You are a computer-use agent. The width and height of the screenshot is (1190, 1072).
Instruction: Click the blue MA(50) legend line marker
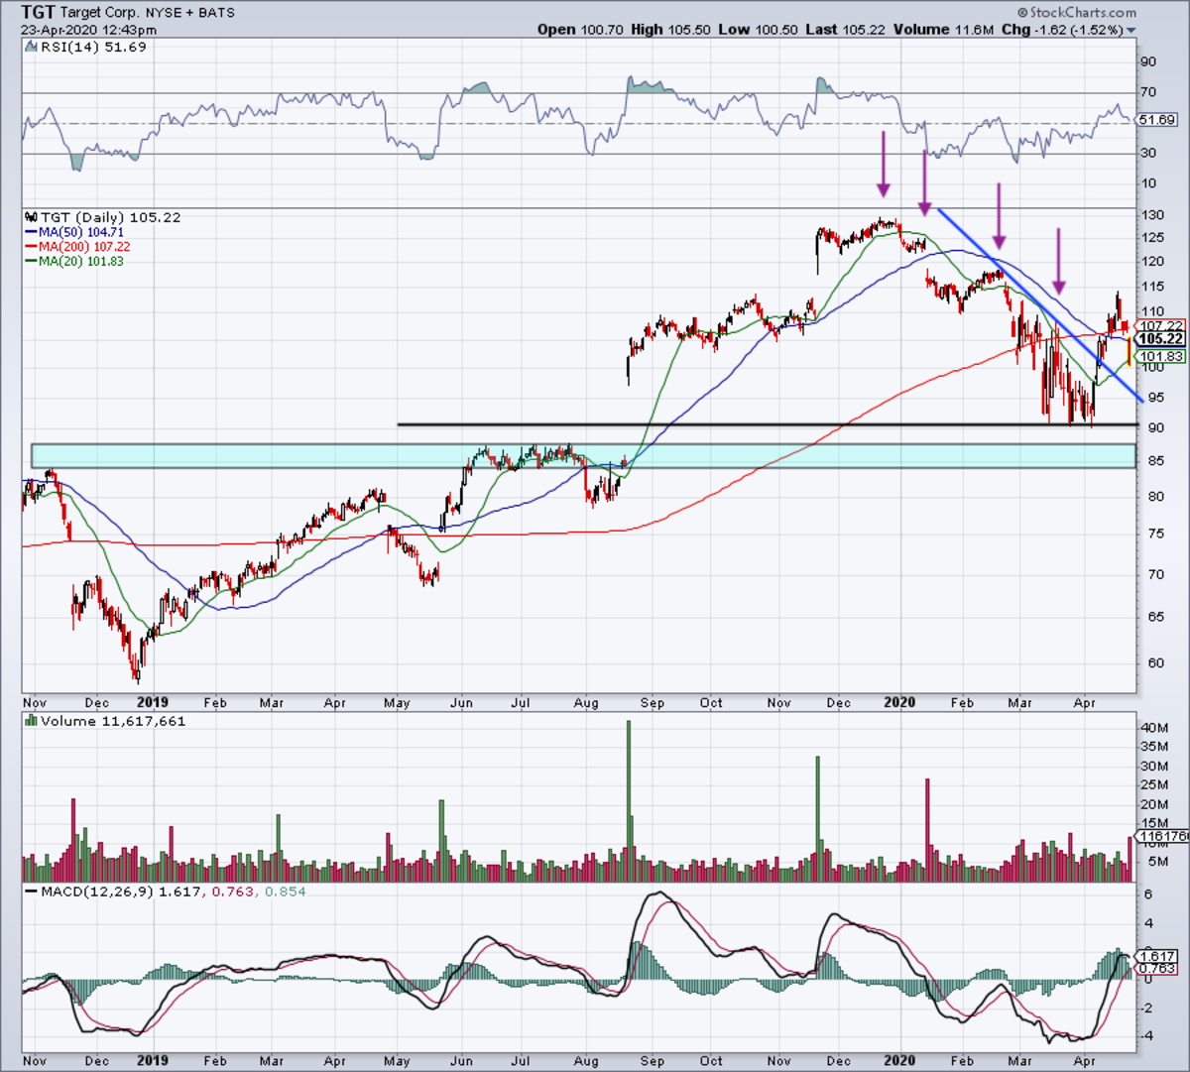click(x=31, y=232)
